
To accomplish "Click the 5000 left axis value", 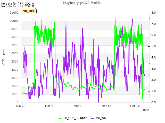I will pos(15,61).
